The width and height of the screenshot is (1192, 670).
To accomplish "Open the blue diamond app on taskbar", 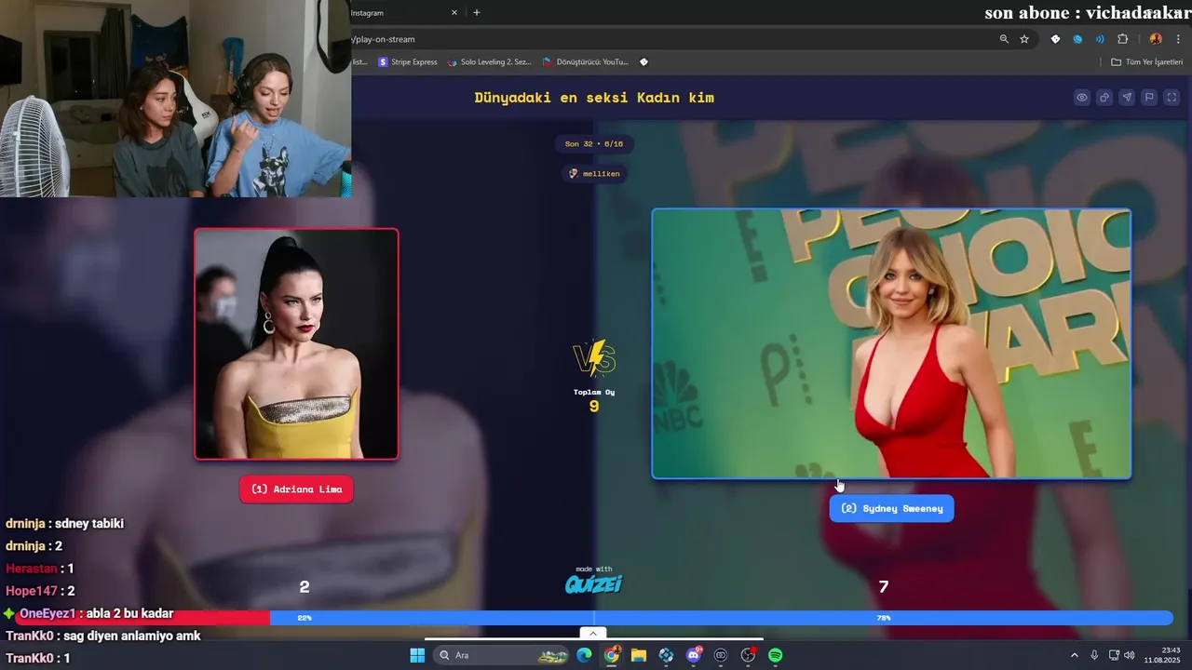I will [x=666, y=655].
